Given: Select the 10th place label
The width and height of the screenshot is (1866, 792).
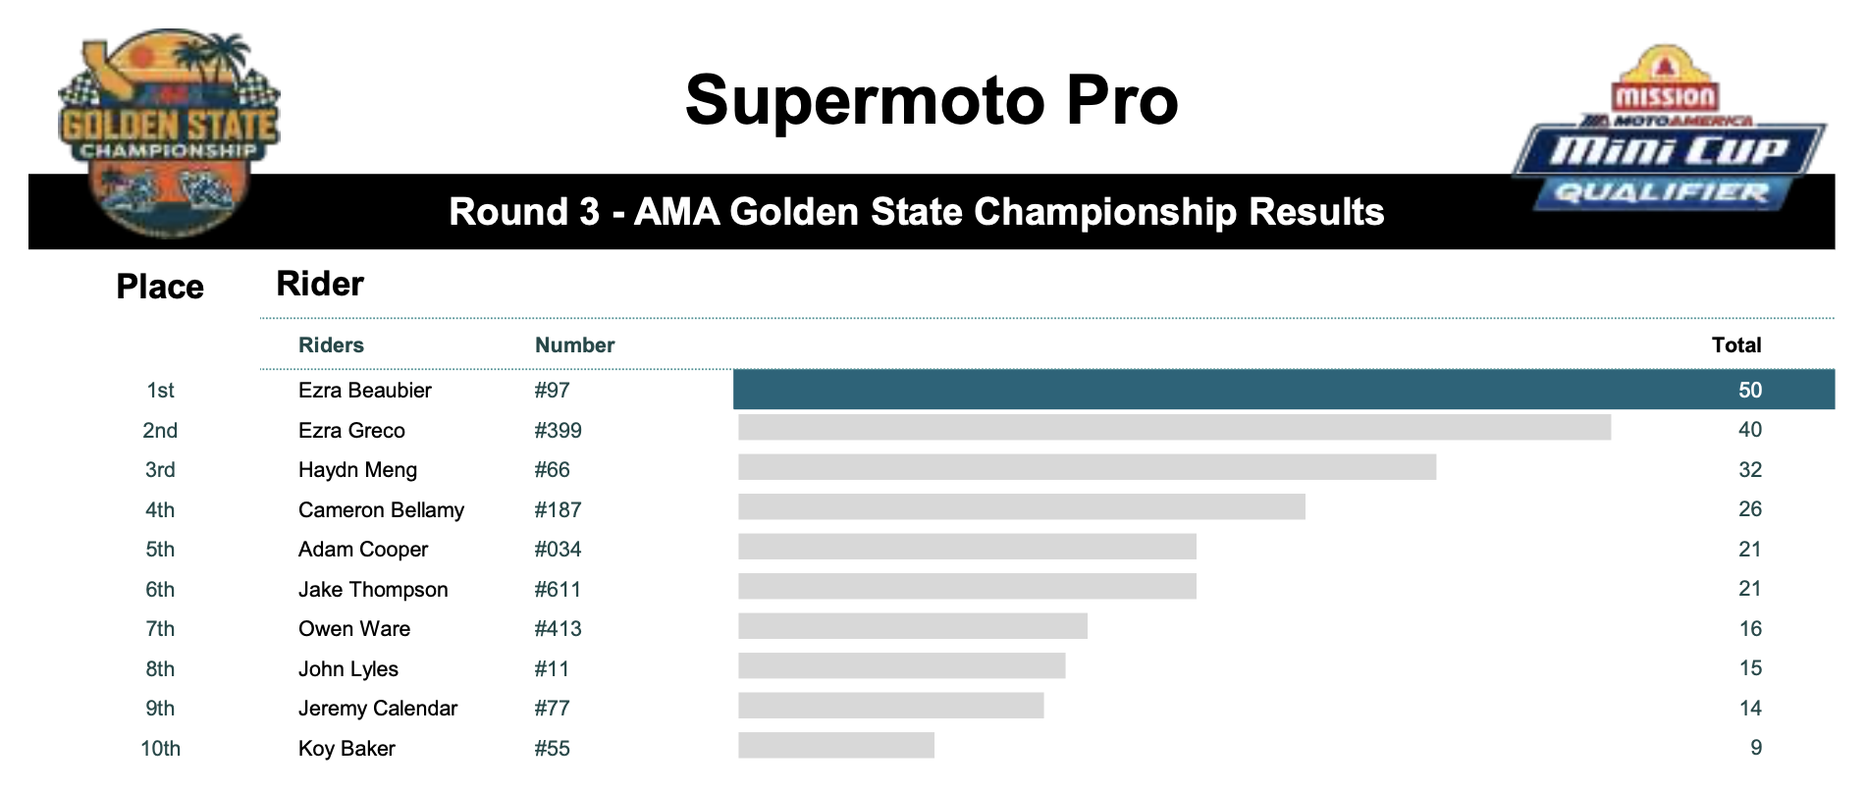Looking at the screenshot, I should [x=160, y=749].
